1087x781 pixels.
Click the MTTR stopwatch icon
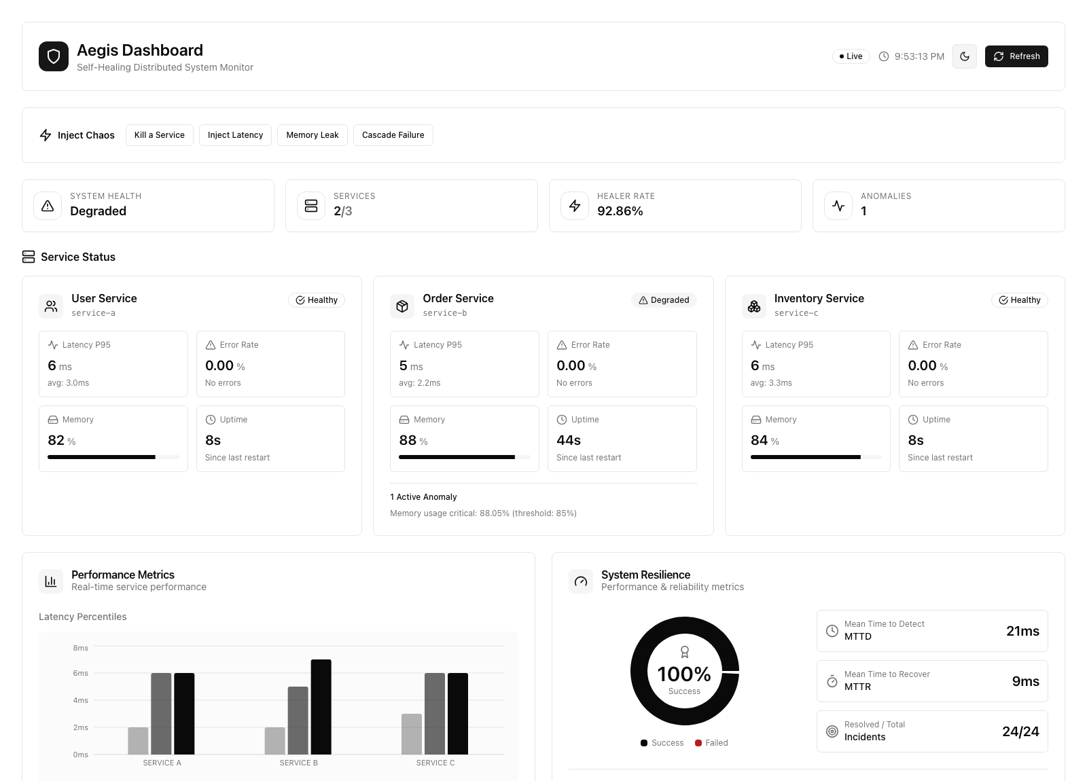pos(832,681)
